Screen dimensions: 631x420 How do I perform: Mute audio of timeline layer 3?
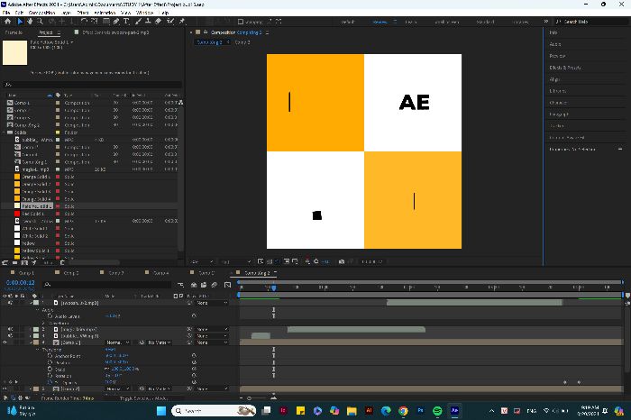(11, 335)
